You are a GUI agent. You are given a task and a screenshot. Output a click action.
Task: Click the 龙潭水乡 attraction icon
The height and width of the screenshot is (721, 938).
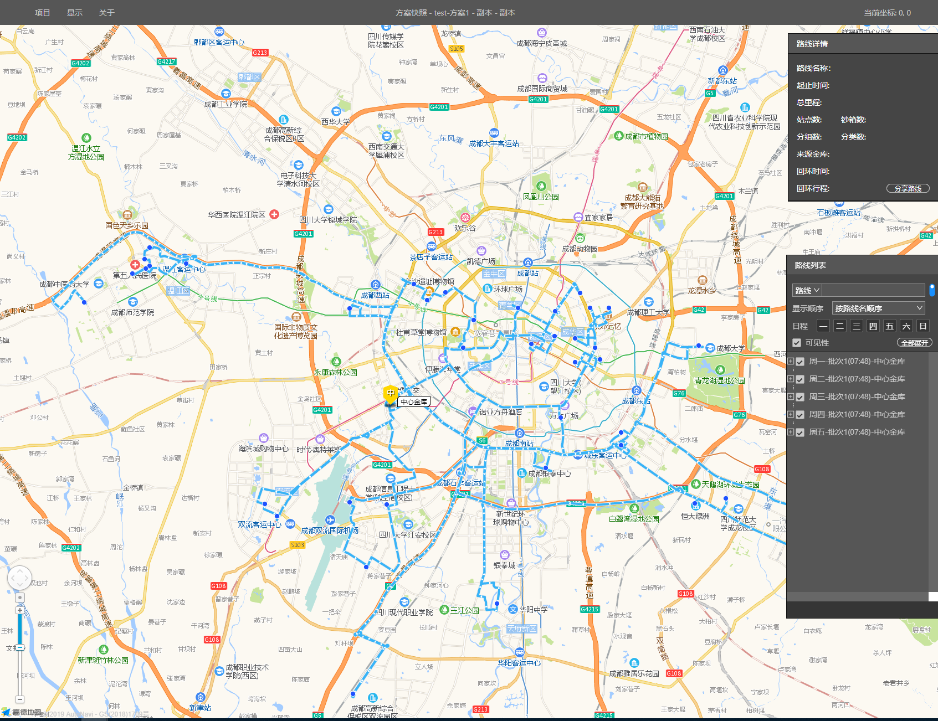[x=702, y=280]
